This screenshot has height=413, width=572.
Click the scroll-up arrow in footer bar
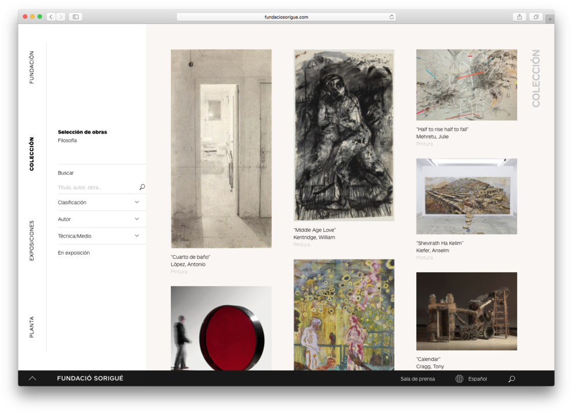[32, 378]
